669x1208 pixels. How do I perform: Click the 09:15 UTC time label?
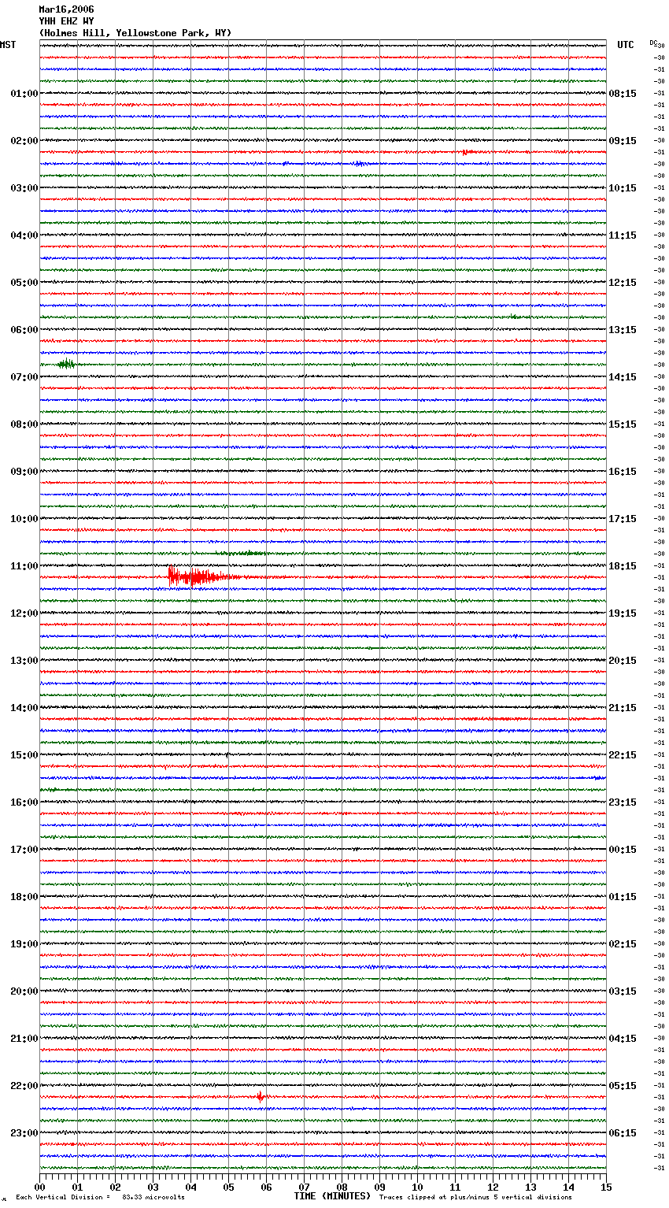pos(623,141)
